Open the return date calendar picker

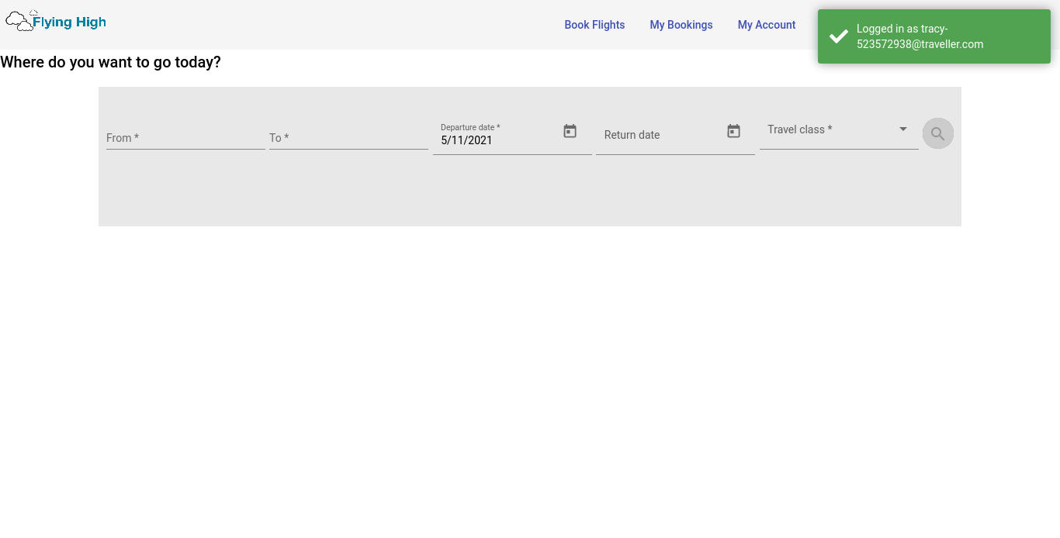[733, 132]
